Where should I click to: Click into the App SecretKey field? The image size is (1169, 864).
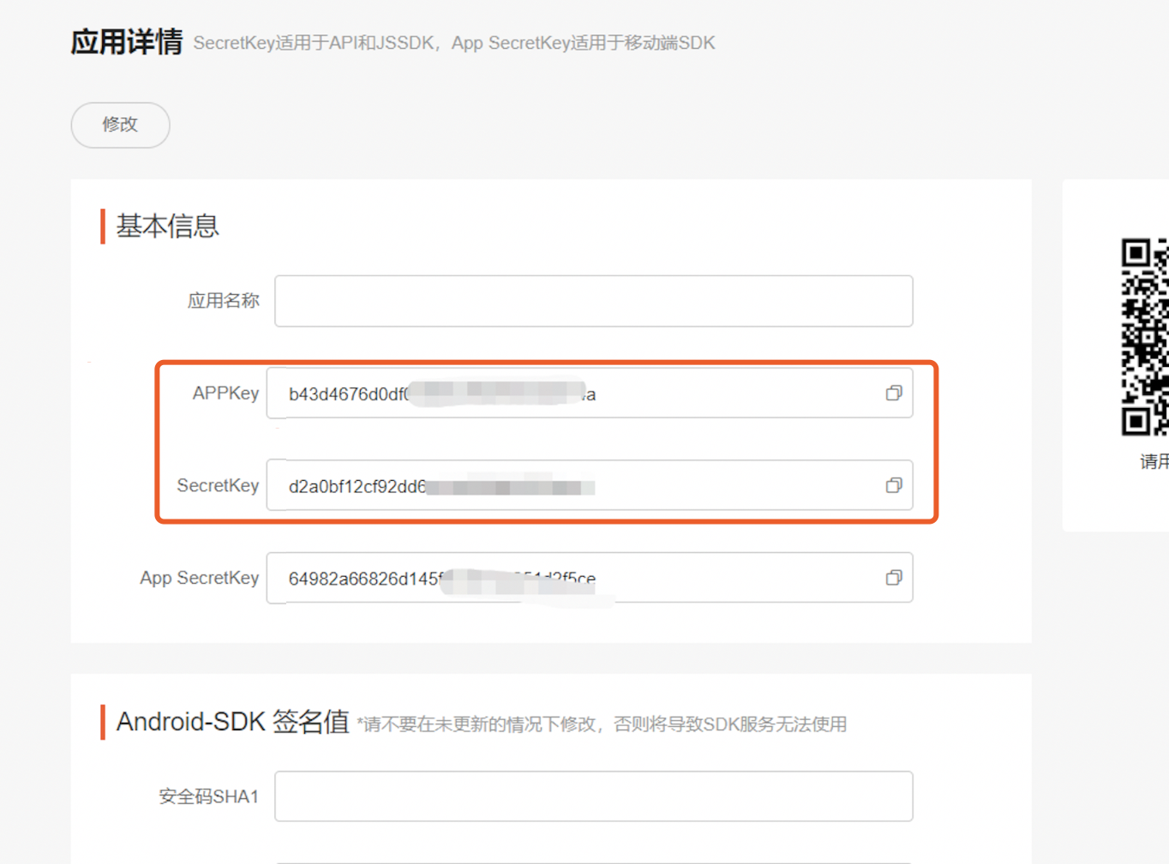coord(728,579)
